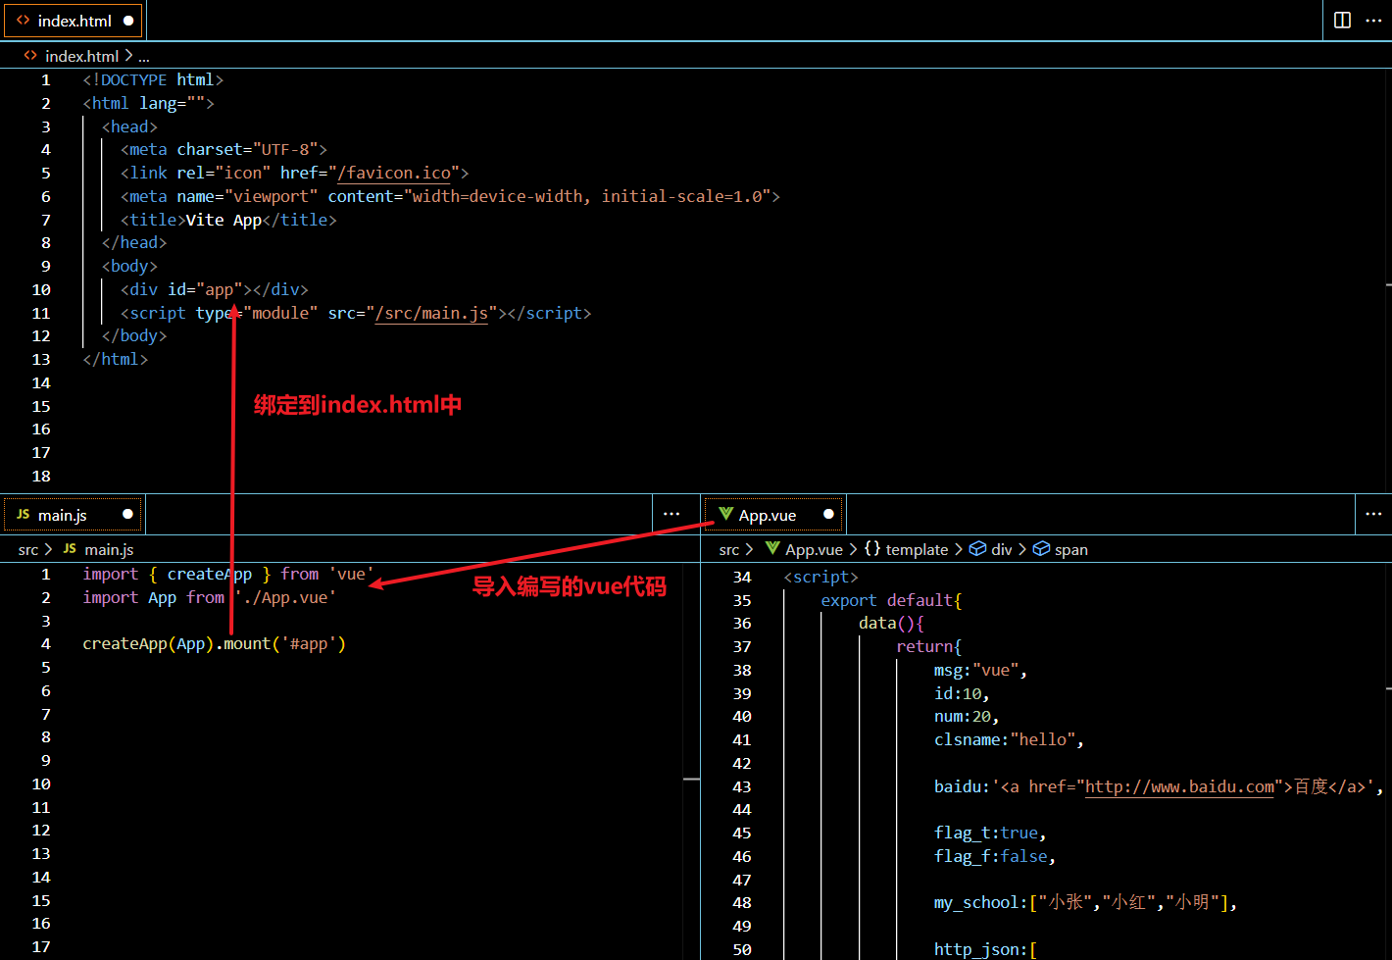Click the curly braces icon before template
Image resolution: width=1392 pixels, height=960 pixels.
tap(872, 549)
